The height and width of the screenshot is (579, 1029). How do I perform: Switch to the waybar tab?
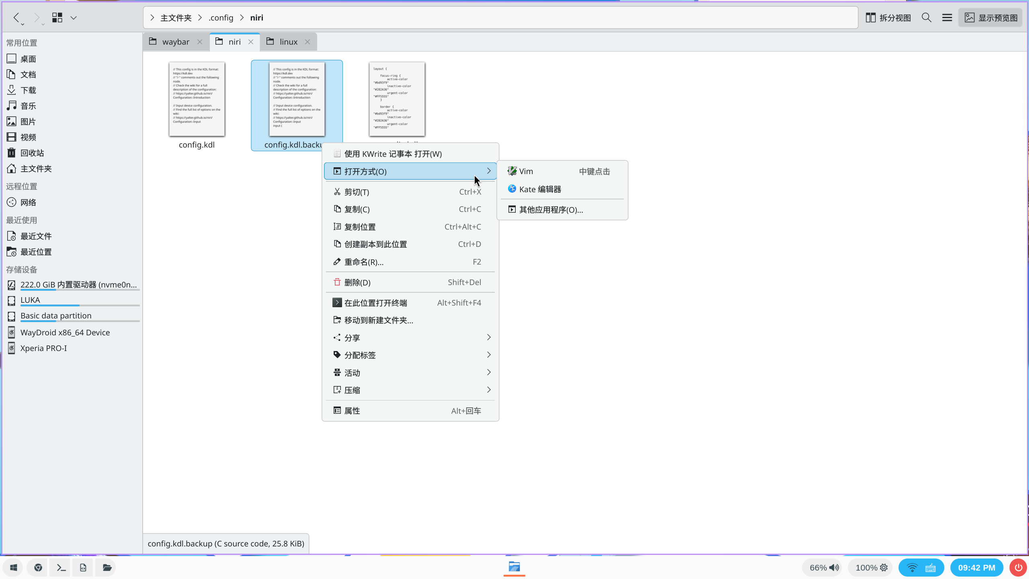(175, 42)
